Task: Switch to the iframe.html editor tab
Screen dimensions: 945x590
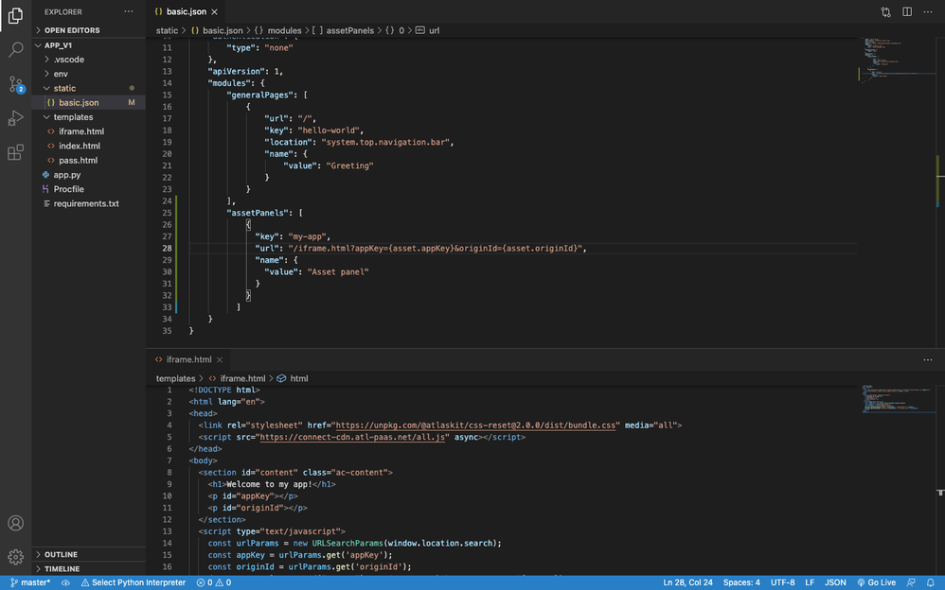Action: (x=187, y=359)
